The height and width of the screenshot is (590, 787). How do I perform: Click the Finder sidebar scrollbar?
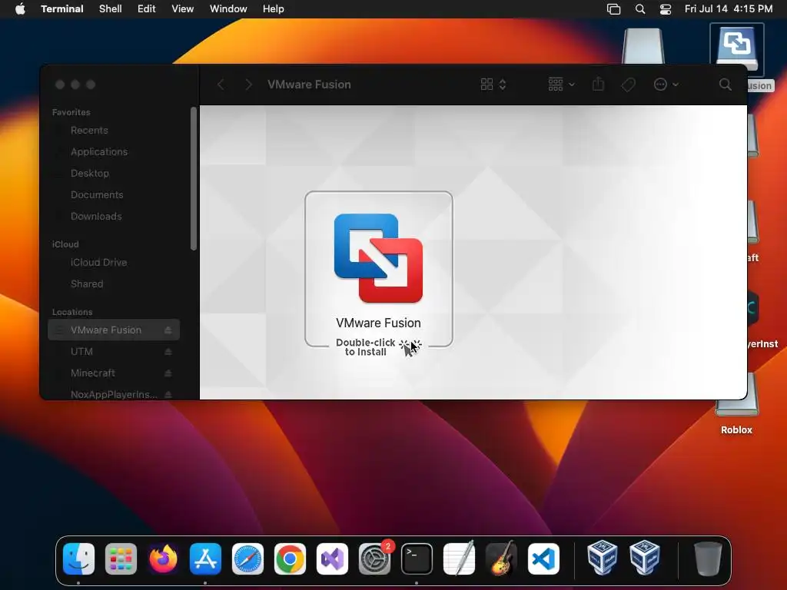click(194, 178)
